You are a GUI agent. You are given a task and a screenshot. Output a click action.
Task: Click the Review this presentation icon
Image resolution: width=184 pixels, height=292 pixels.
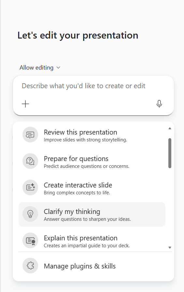(30, 135)
